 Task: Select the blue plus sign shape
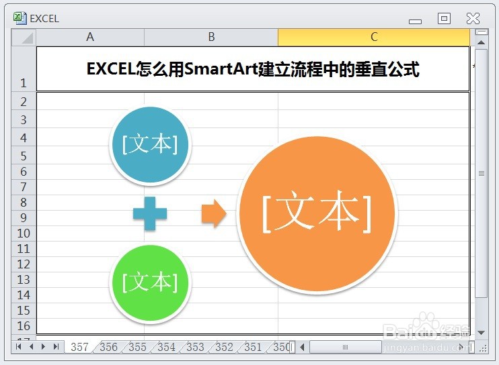click(x=150, y=213)
